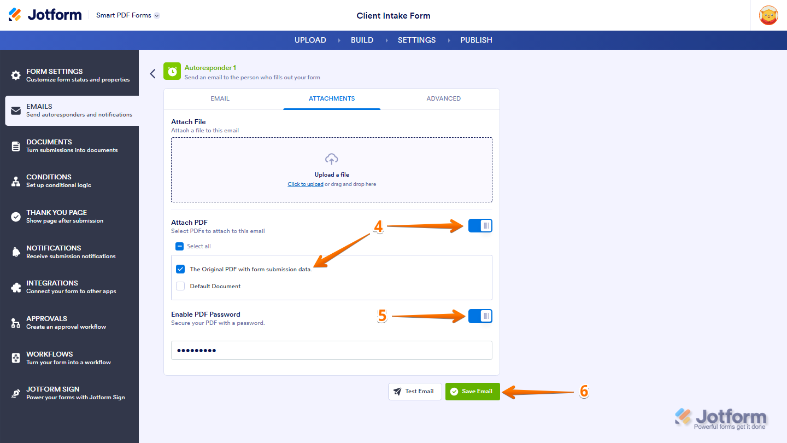Click the Jotform logo
The height and width of the screenshot is (443, 787).
[45, 15]
